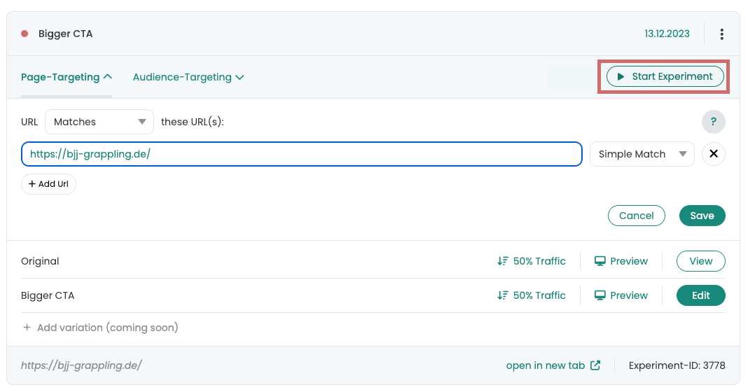Expand the Audience-Targeting section
Image resolution: width=748 pixels, height=392 pixels.
(x=188, y=77)
